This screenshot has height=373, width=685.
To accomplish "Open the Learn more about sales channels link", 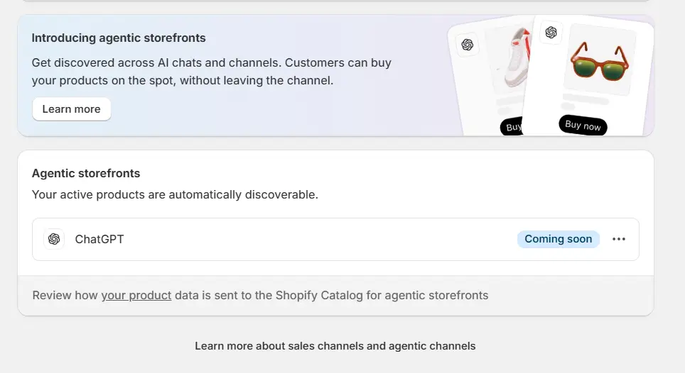I will (335, 346).
